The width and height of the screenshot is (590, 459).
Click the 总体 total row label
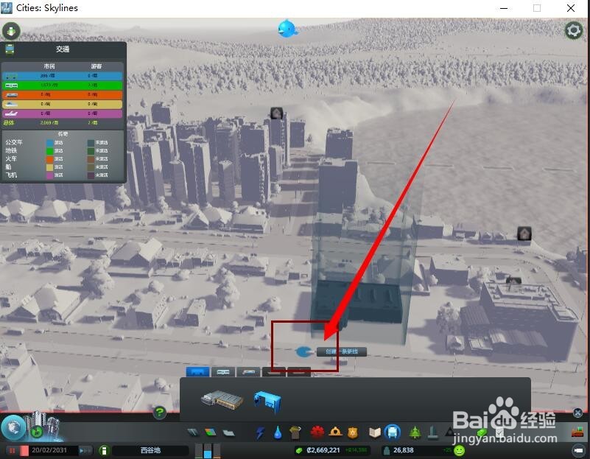click(x=9, y=123)
